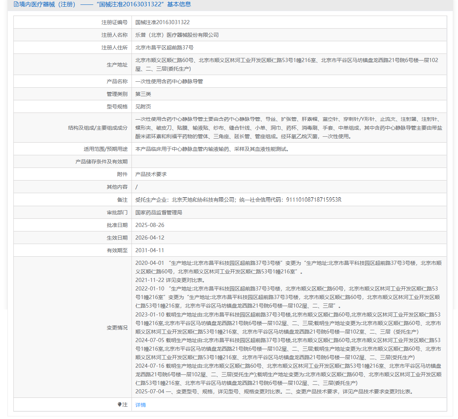This screenshot has height=419, width=458.
Task: Click the 结构及组成/主要组成成分 label cell
Action: (x=73, y=128)
